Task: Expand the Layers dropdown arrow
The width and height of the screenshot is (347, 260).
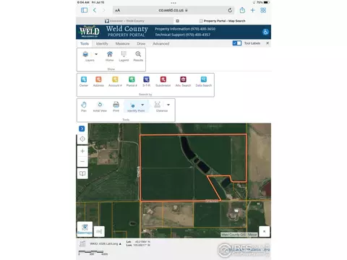Action: tap(96, 54)
